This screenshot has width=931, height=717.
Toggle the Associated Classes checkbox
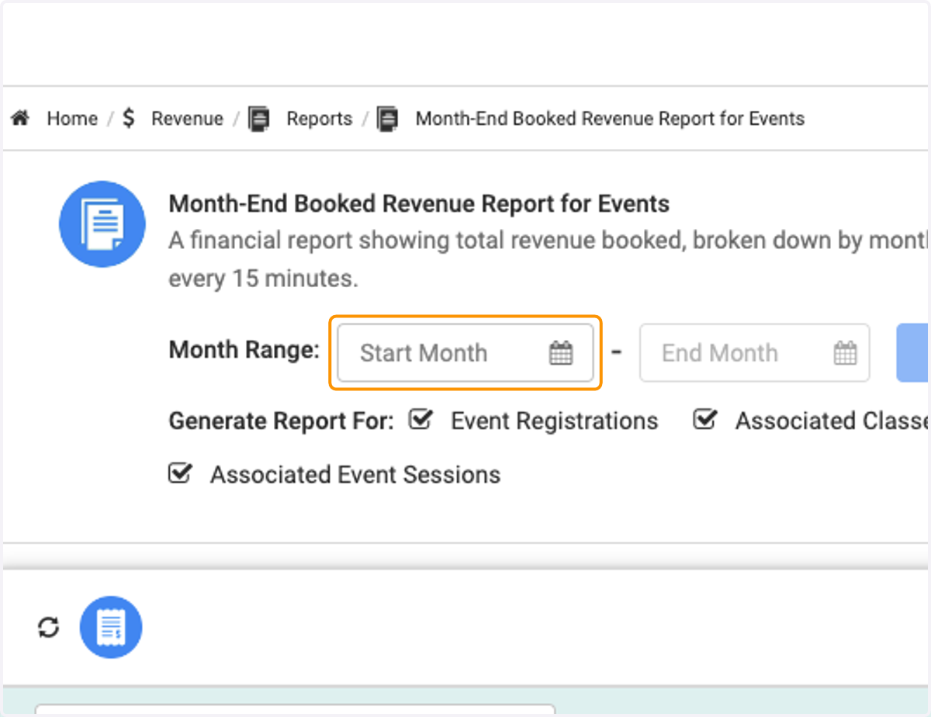click(704, 421)
